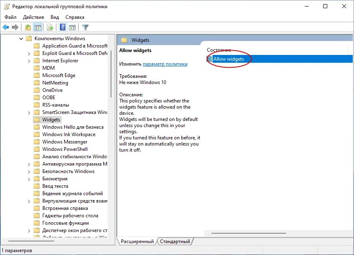Expand Безопасность Windows node

(x=29, y=172)
